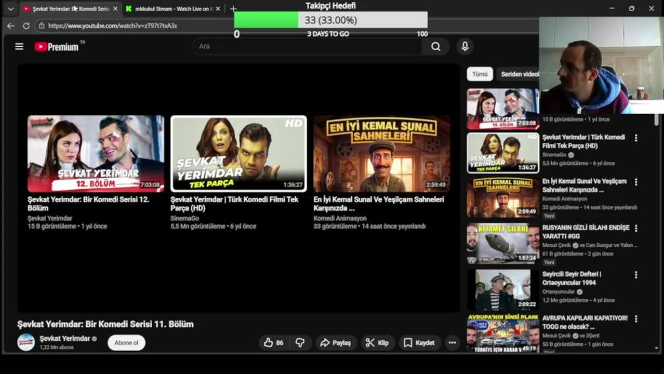Dislike the video with thumbs down
This screenshot has height=374, width=664.
coord(300,343)
